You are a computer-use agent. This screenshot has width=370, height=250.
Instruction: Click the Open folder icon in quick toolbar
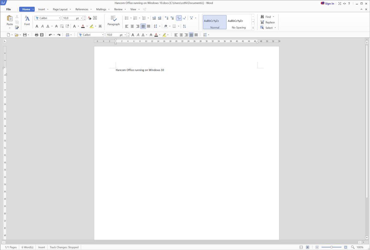click(x=16, y=35)
